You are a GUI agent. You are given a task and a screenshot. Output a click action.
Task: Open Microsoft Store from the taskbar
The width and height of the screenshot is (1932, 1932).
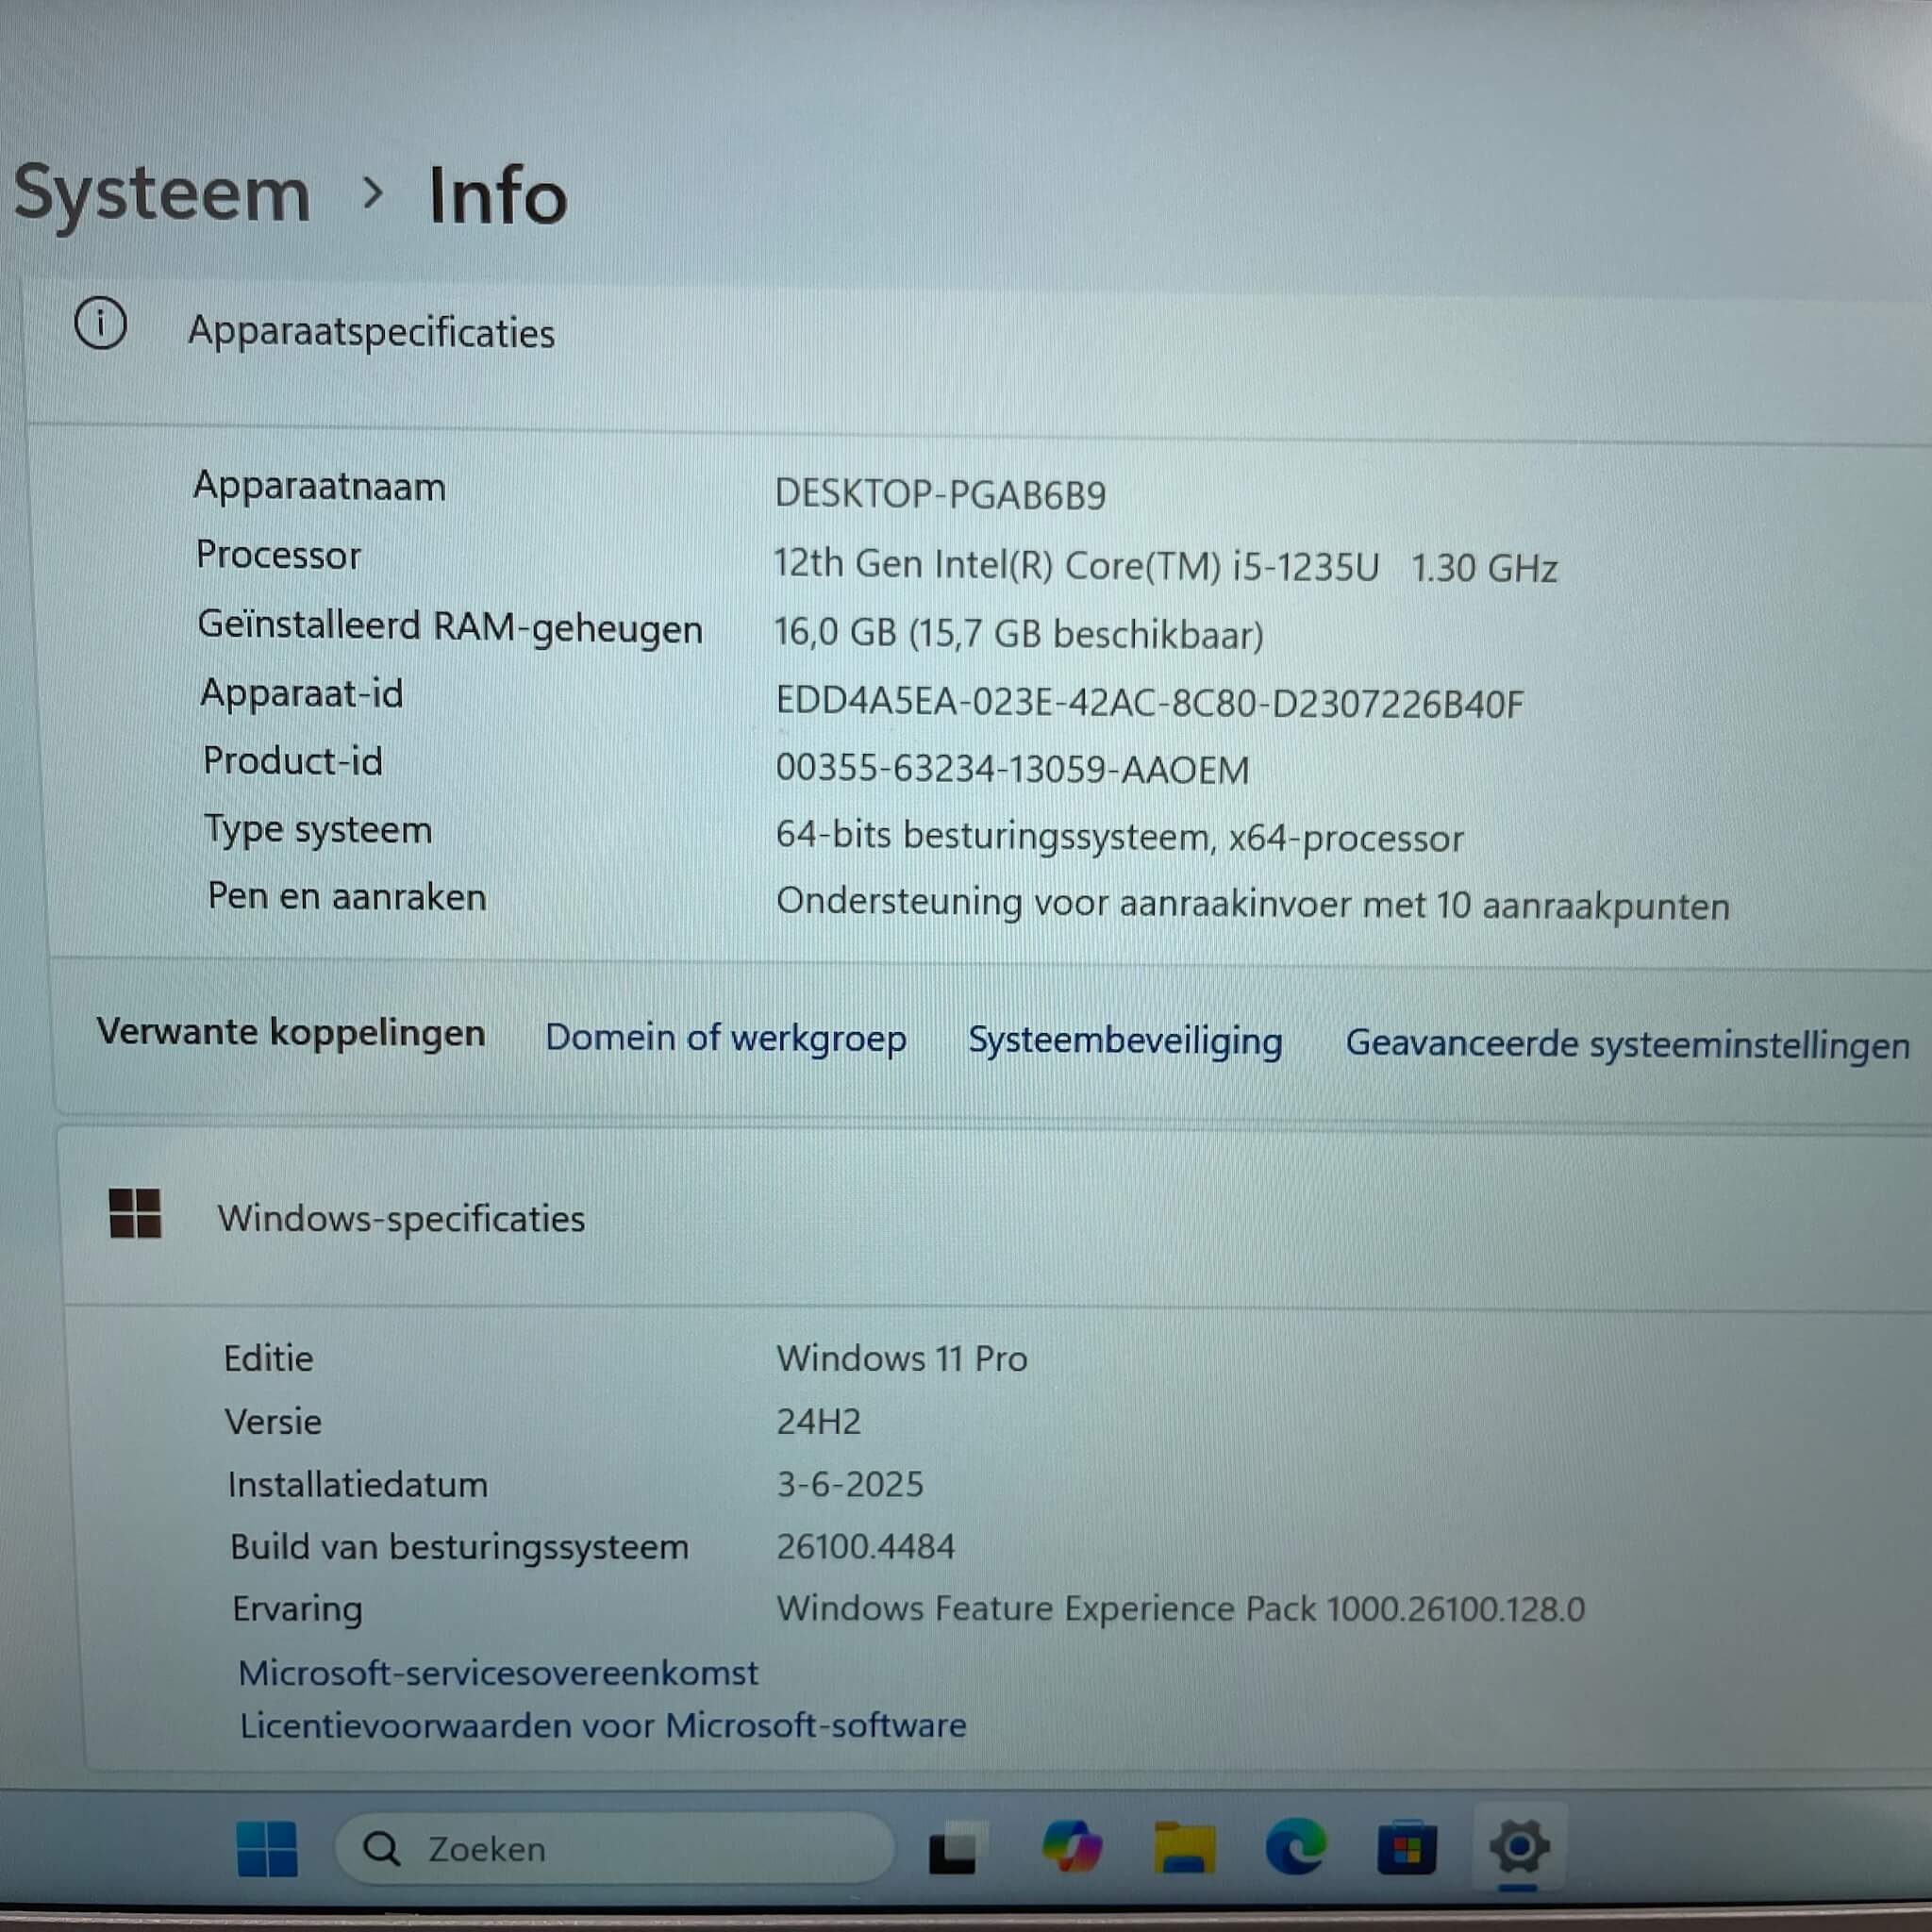tap(1407, 1848)
